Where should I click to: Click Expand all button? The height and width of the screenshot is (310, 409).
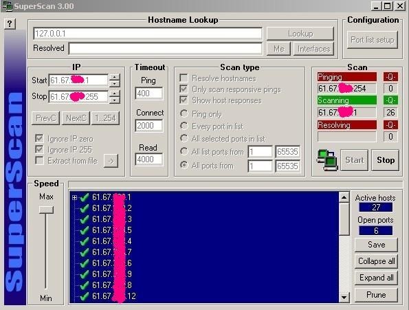(x=376, y=278)
